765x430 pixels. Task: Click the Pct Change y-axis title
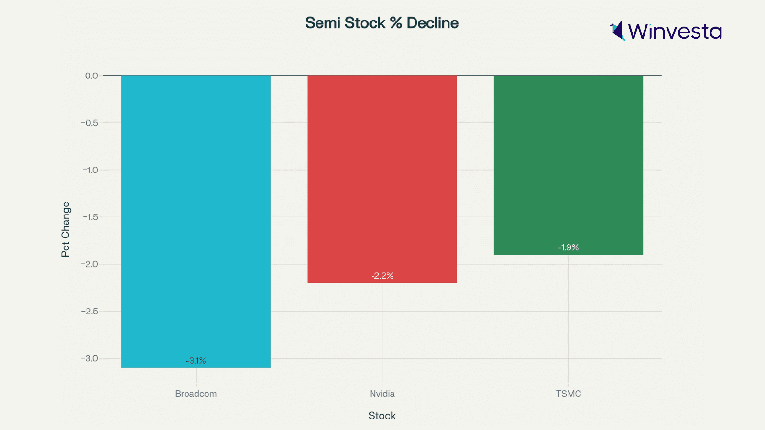(x=66, y=229)
